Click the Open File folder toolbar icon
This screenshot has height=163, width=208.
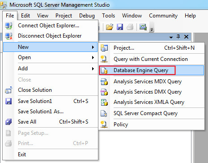[110, 27]
